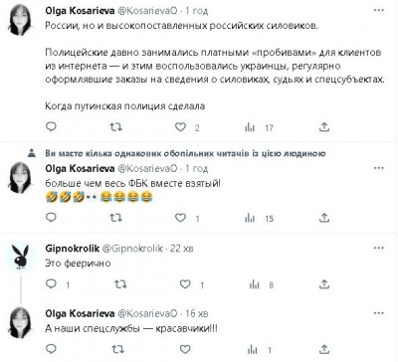Viewport: 398px width, 362px height.
Task: Like Gipnokrolik's «Это феерично» reply
Action: (185, 284)
